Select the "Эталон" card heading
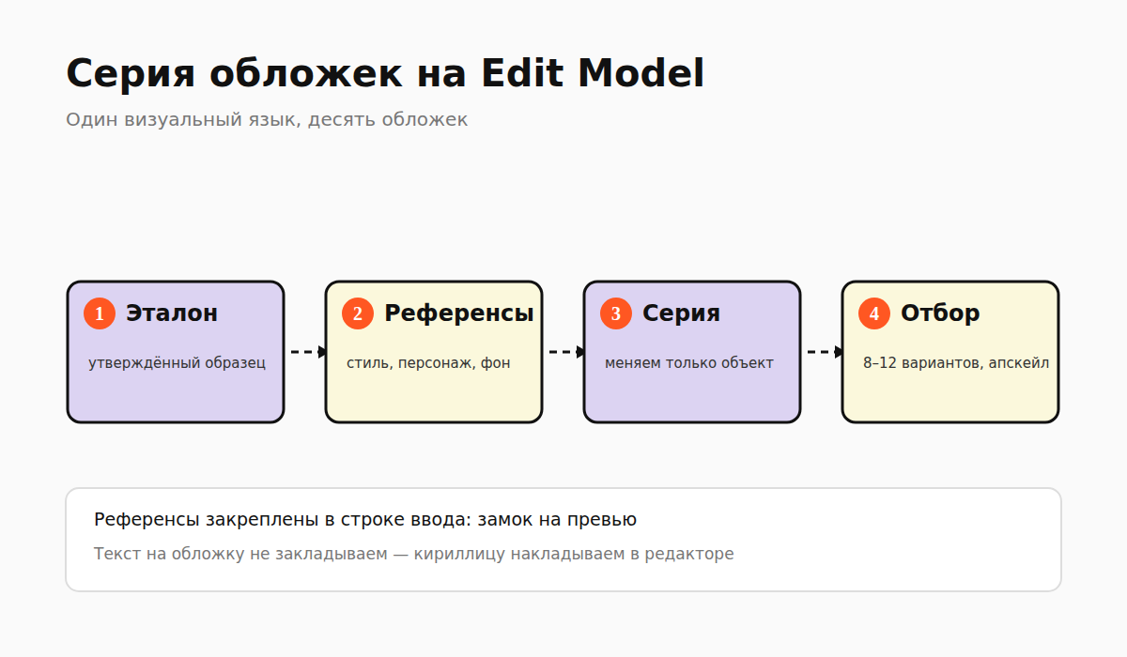 (x=172, y=313)
